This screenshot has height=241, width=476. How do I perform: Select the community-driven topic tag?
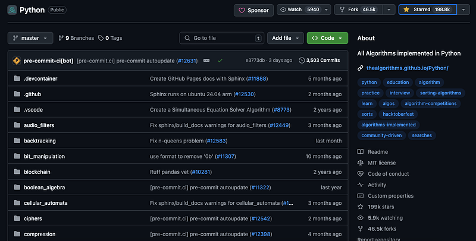[381, 135]
